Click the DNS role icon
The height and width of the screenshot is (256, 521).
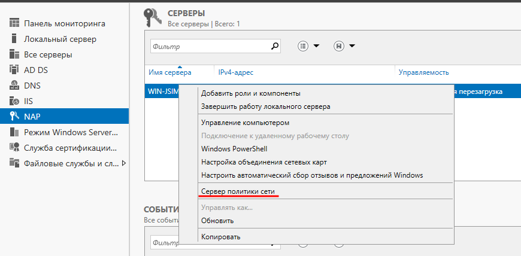(14, 86)
